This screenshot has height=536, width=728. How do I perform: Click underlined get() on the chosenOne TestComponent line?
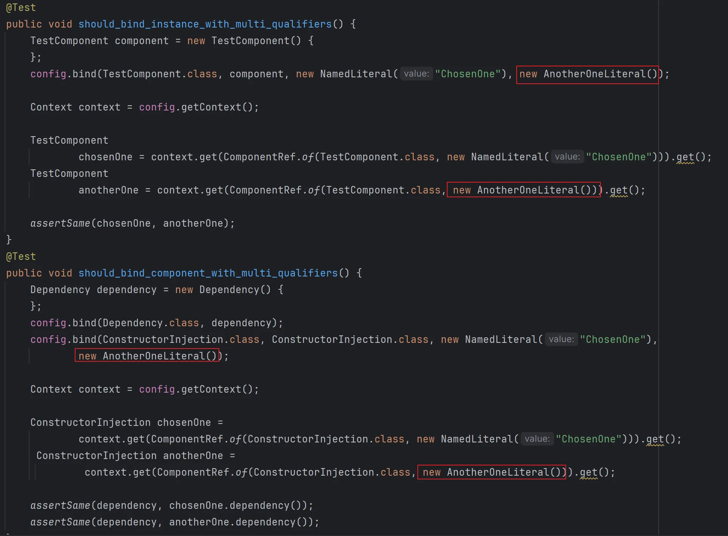pyautogui.click(x=685, y=157)
